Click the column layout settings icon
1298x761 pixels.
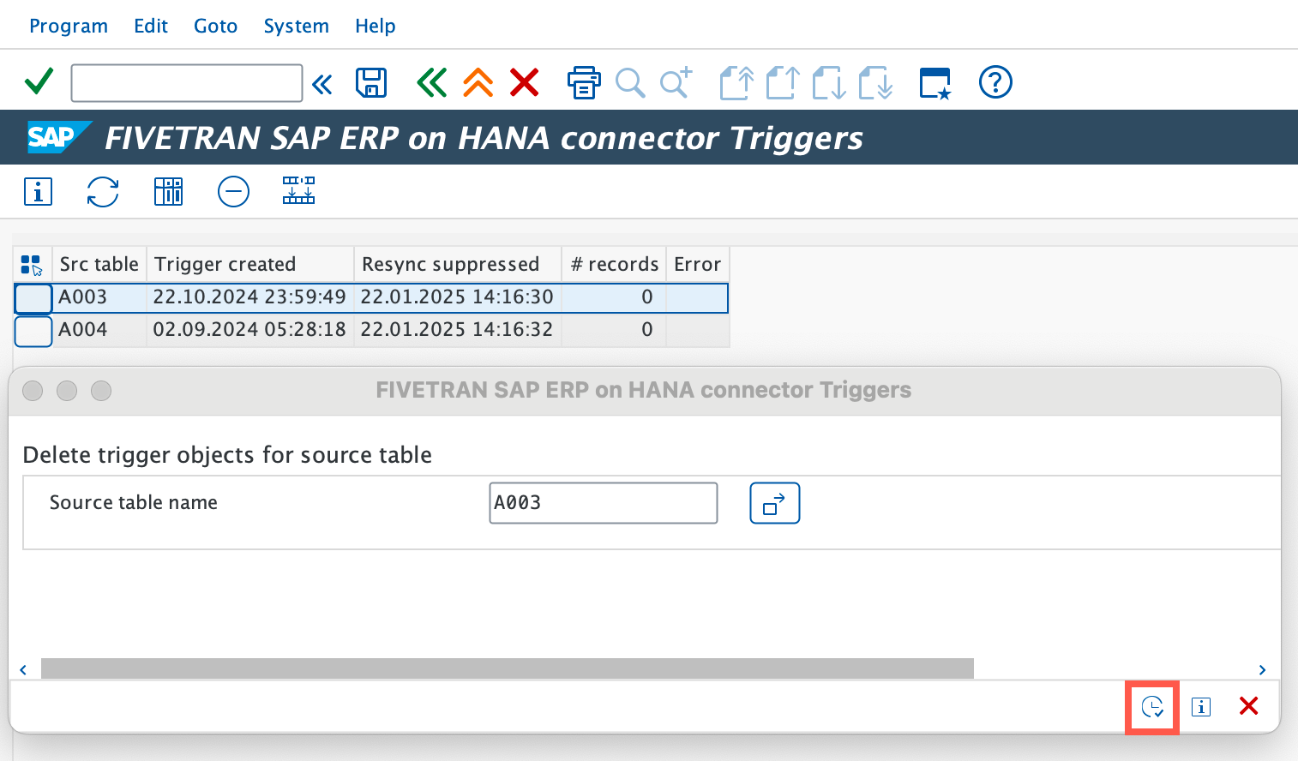click(x=168, y=191)
